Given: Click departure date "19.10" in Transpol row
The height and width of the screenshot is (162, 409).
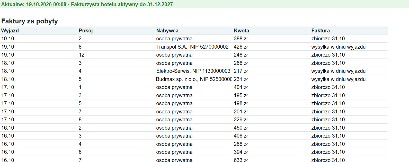Looking at the screenshot, I should click(8, 47).
